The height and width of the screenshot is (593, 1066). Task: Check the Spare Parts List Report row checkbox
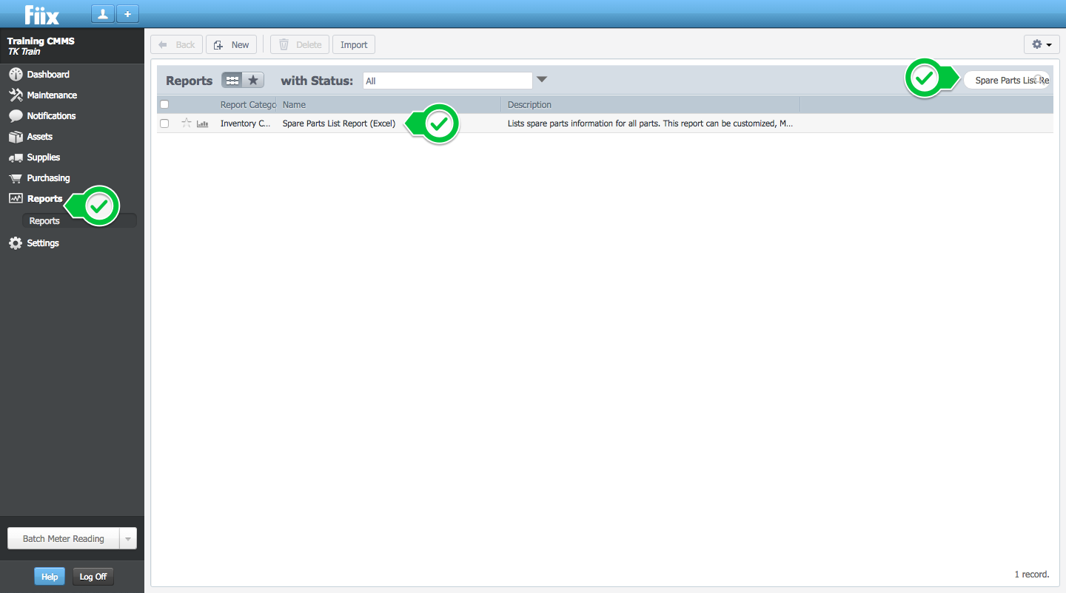(164, 123)
